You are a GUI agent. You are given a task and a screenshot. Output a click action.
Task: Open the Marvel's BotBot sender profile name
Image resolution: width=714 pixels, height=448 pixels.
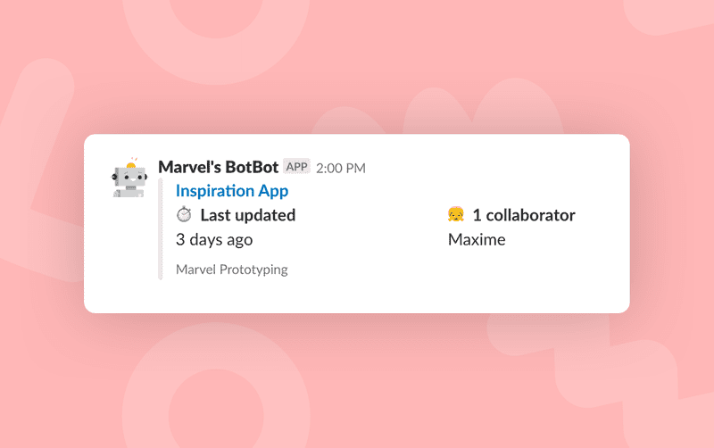coord(219,167)
